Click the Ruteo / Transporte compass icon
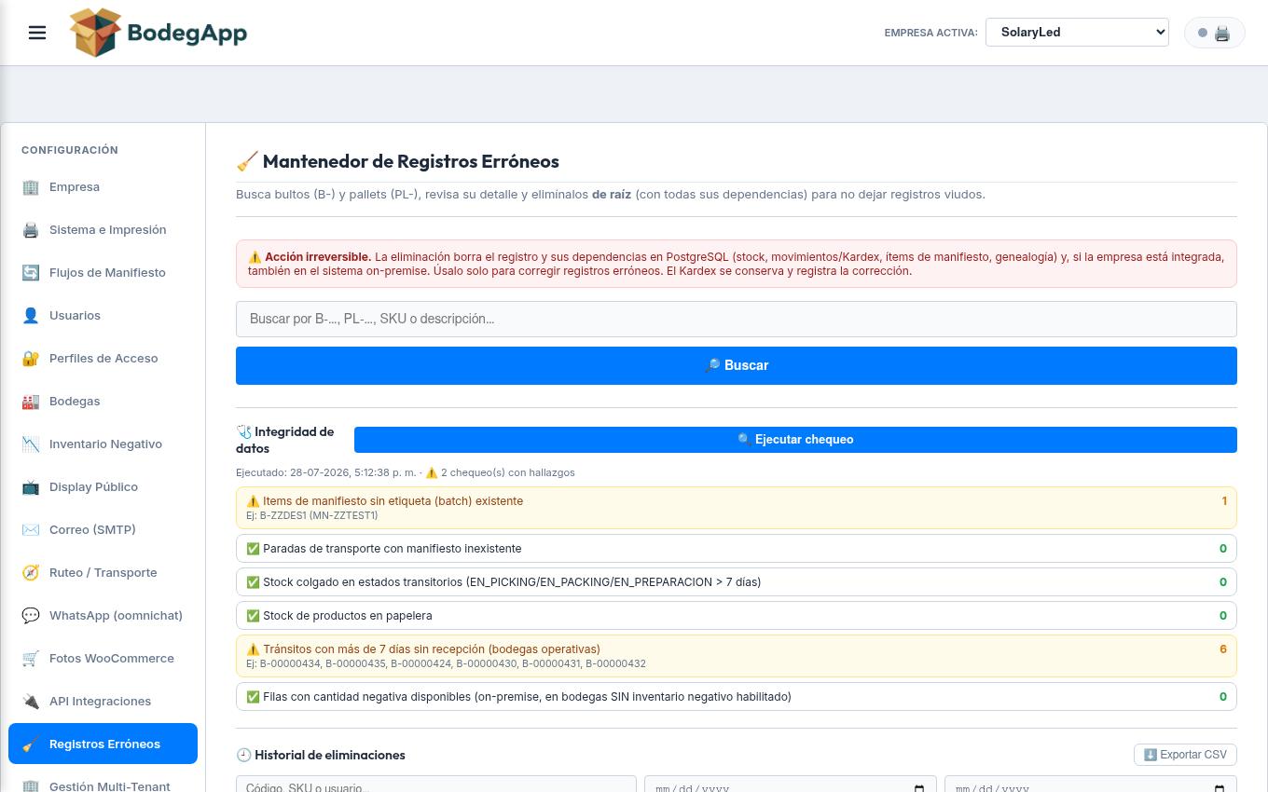Viewport: 1268px width, 792px height. [x=31, y=573]
